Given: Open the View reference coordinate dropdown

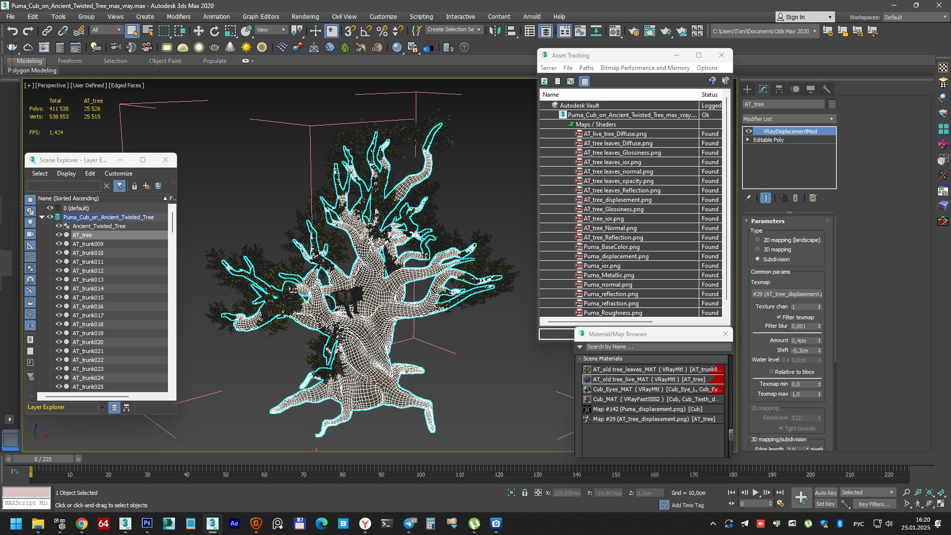Looking at the screenshot, I should pyautogui.click(x=271, y=30).
